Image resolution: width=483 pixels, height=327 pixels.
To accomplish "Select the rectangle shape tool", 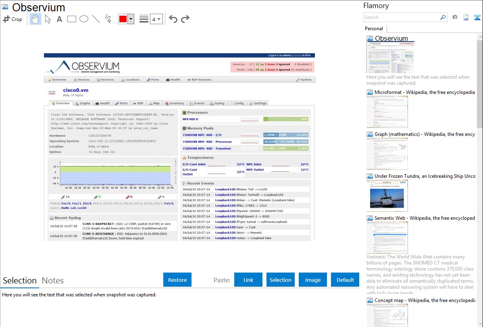I will pyautogui.click(x=71, y=19).
